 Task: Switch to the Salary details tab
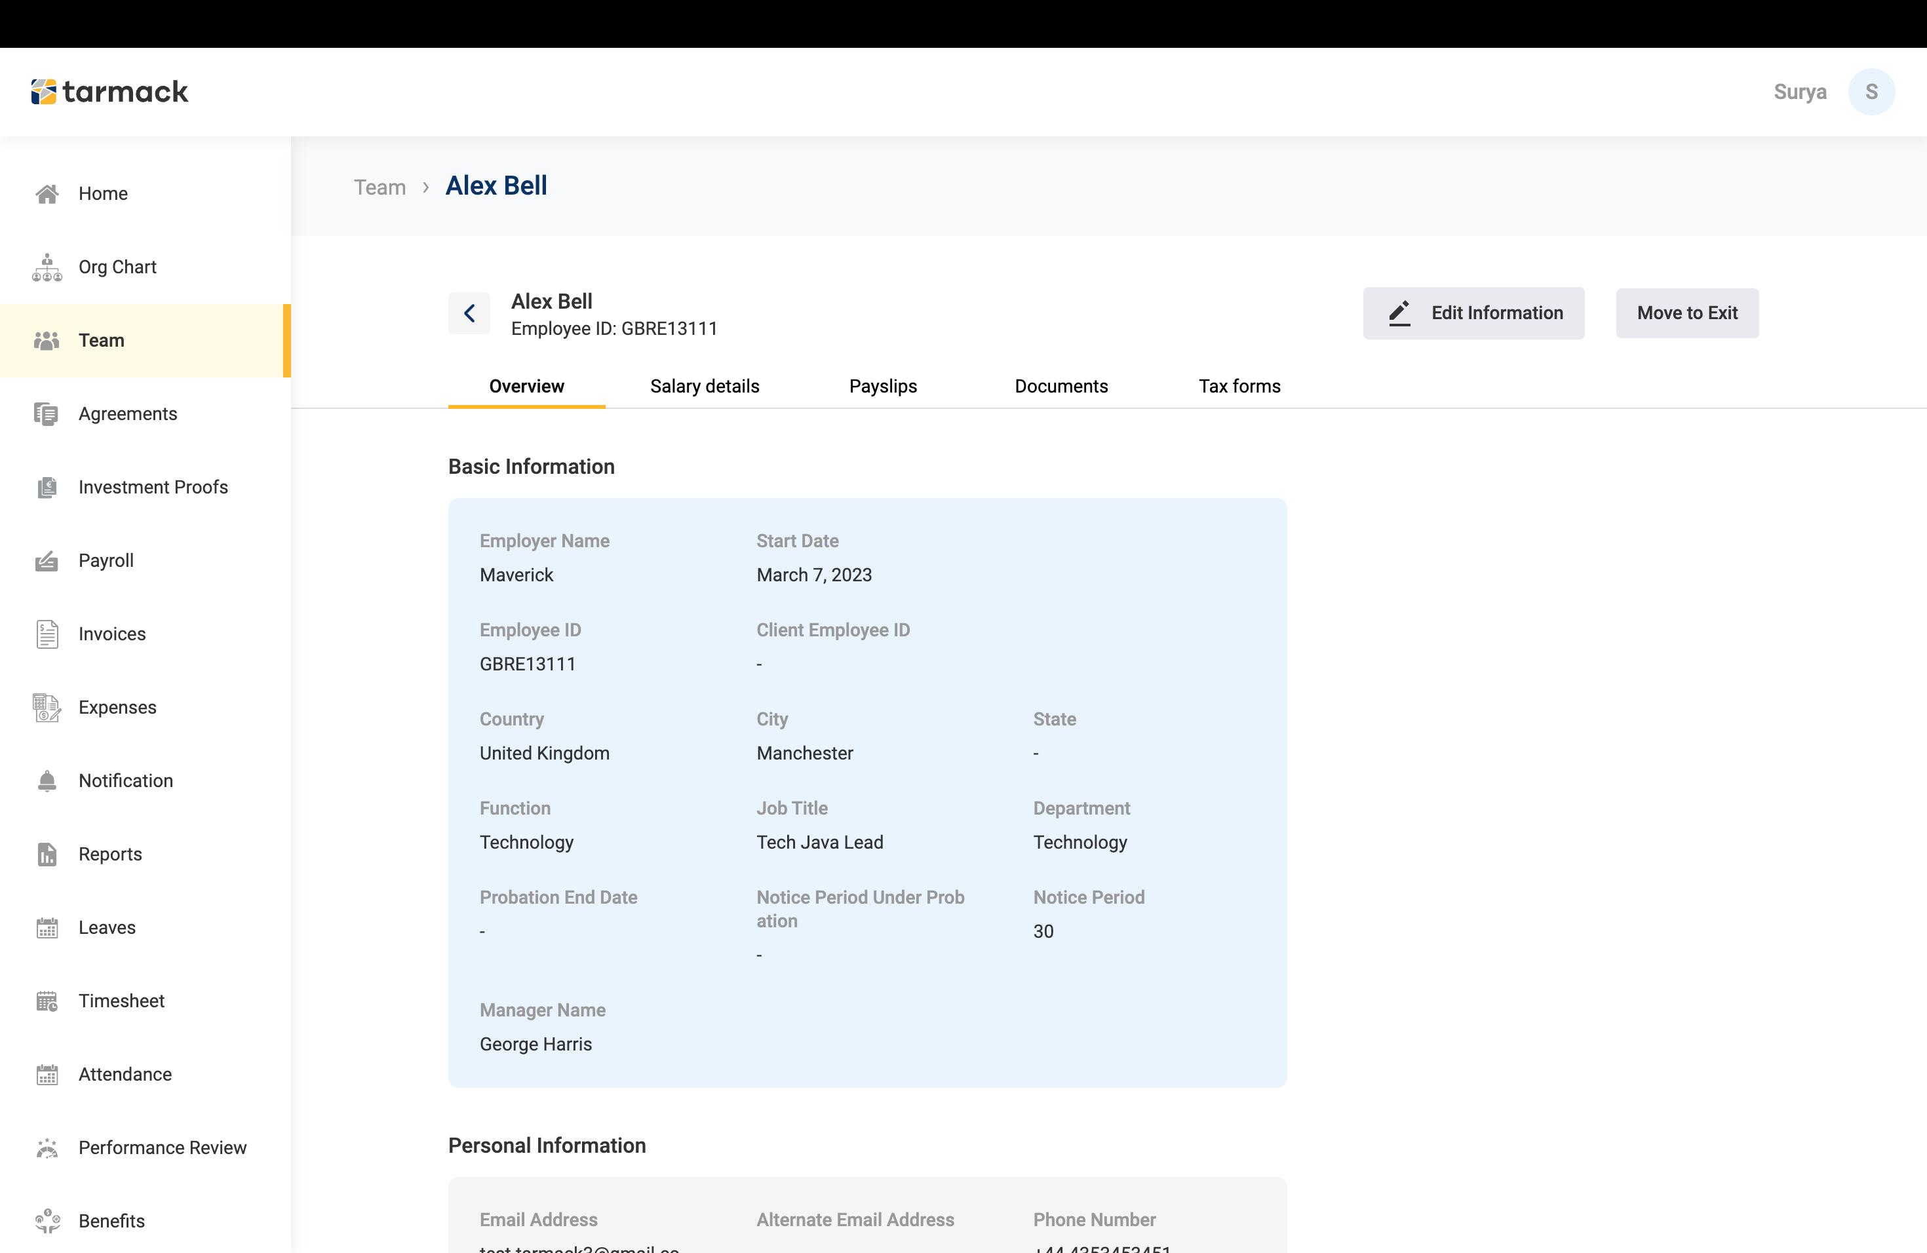point(705,386)
